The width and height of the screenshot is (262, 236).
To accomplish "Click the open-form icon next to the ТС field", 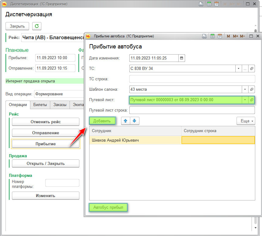I will pos(252,69).
